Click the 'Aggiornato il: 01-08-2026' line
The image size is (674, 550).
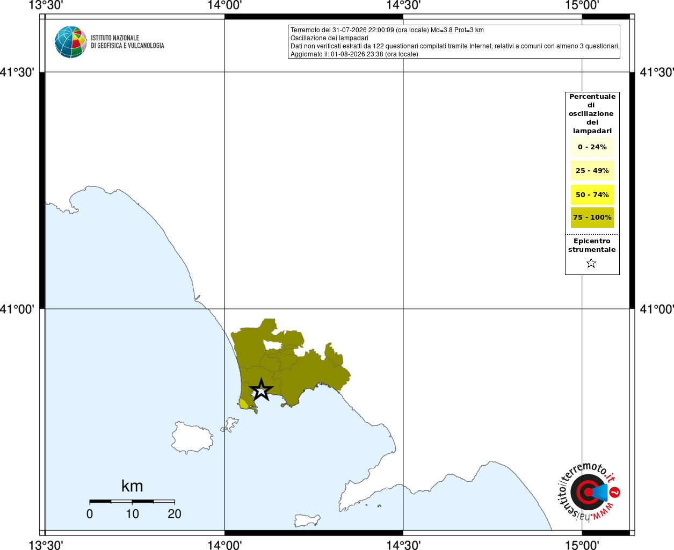click(354, 54)
